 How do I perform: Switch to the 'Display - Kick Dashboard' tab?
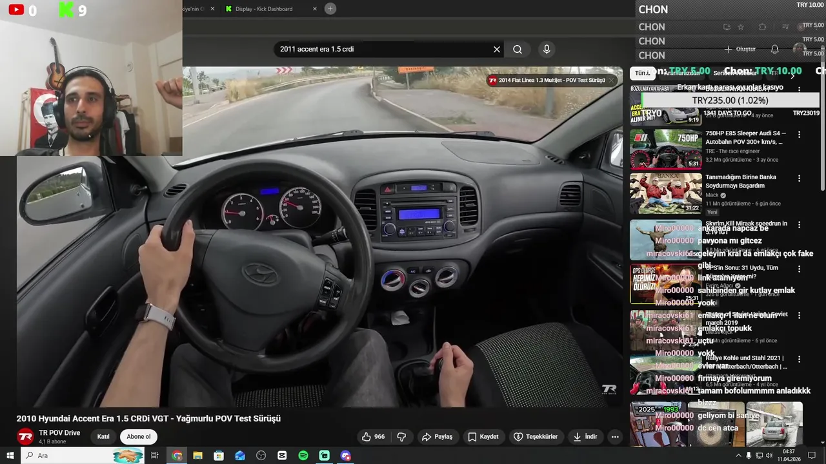[x=264, y=9]
